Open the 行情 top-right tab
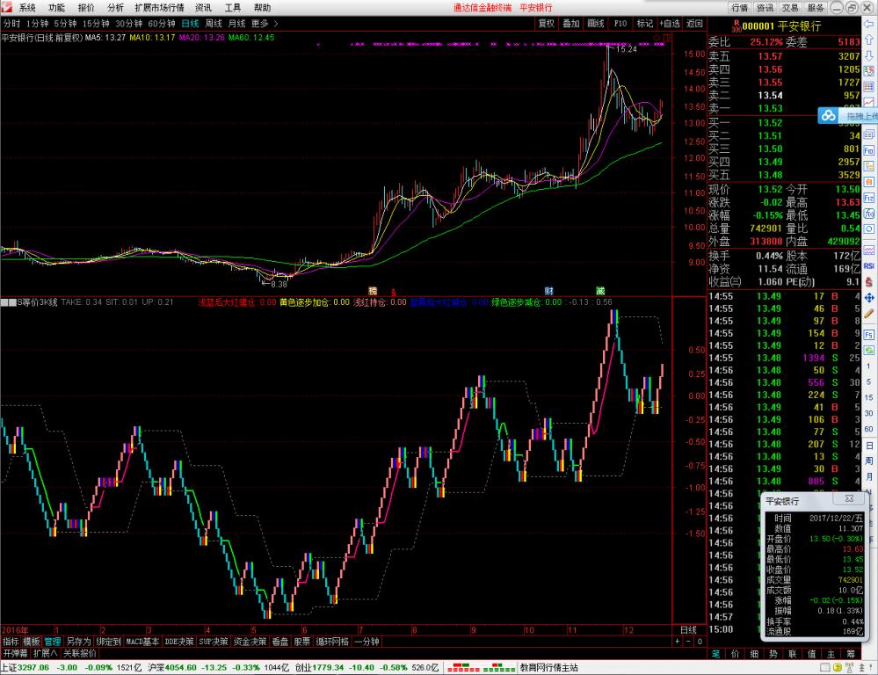This screenshot has height=675, width=878. pyautogui.click(x=739, y=7)
